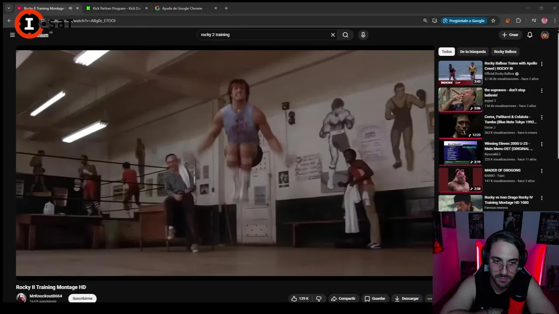
Task: Open Rocky Balboa Trains with Apollo thumbnail
Action: coord(460,73)
